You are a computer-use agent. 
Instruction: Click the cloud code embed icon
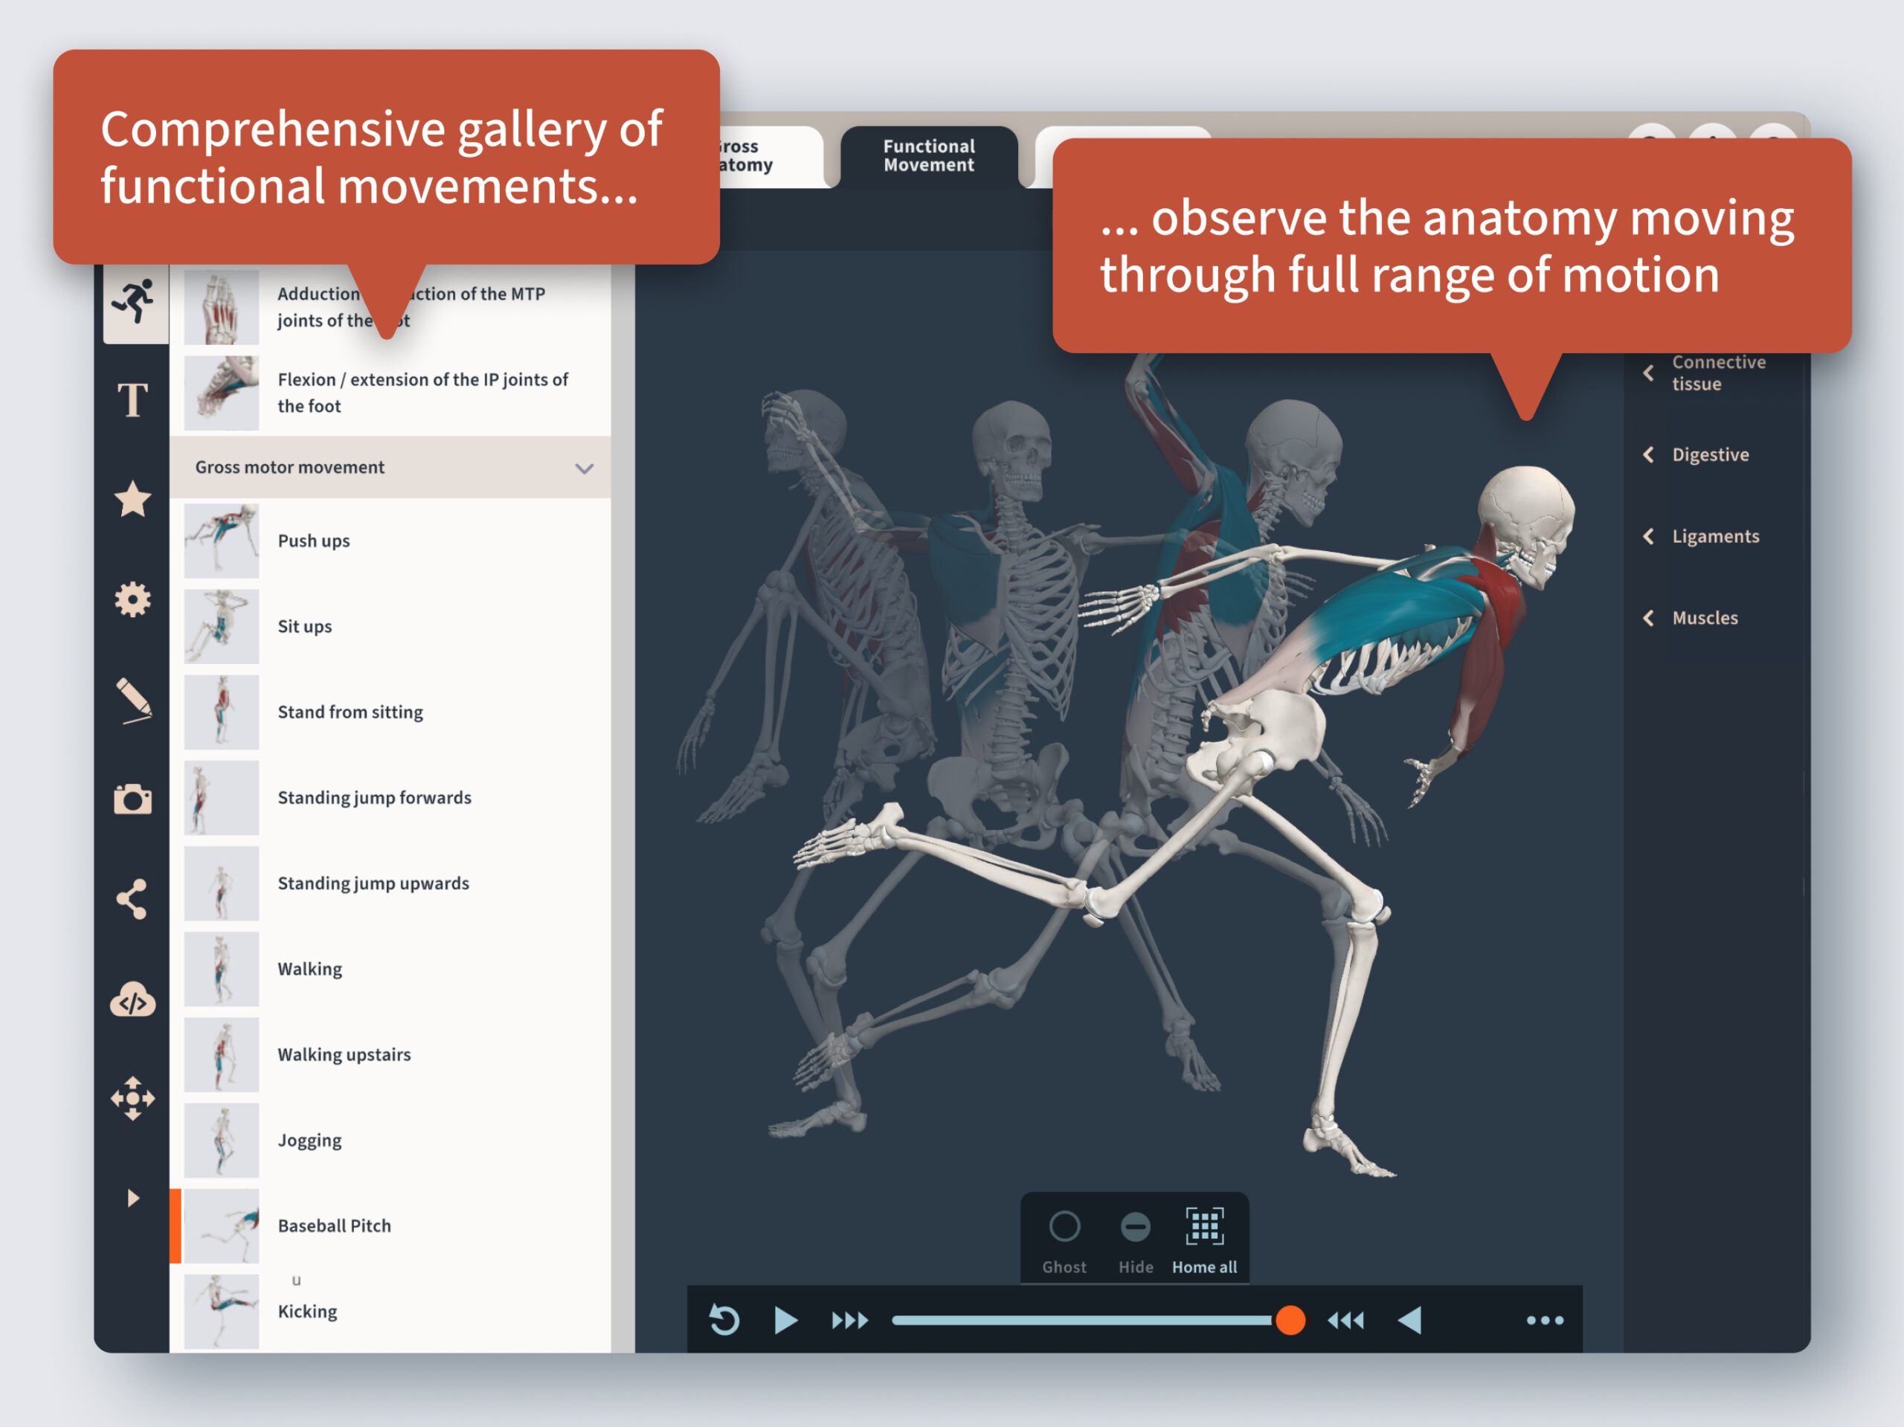[x=135, y=999]
